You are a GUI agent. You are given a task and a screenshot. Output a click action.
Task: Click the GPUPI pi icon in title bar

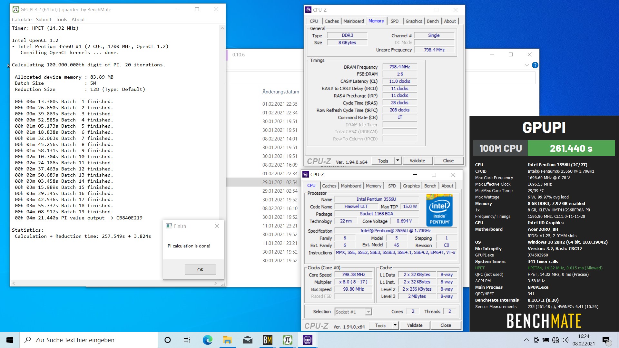tap(15, 9)
